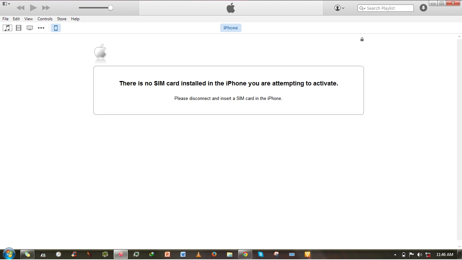Open the Music library view icon
The image size is (462, 260).
7,28
